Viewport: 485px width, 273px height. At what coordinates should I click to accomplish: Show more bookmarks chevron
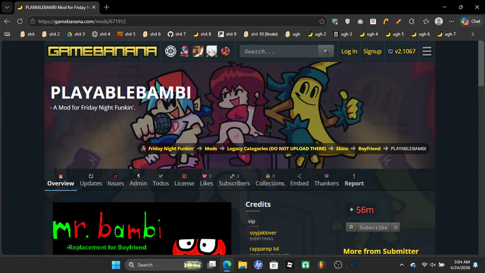(x=473, y=34)
